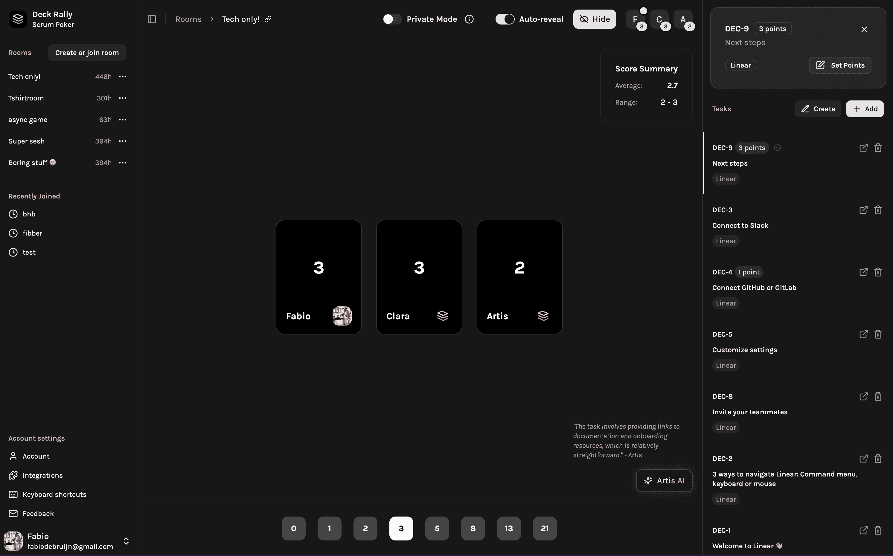Click the layers icon on Clara's card
Screen dimensions: 893x556
pyautogui.click(x=442, y=316)
